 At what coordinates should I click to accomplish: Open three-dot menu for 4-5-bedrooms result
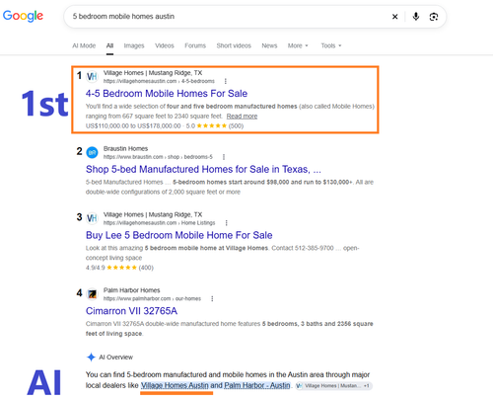[x=226, y=81]
